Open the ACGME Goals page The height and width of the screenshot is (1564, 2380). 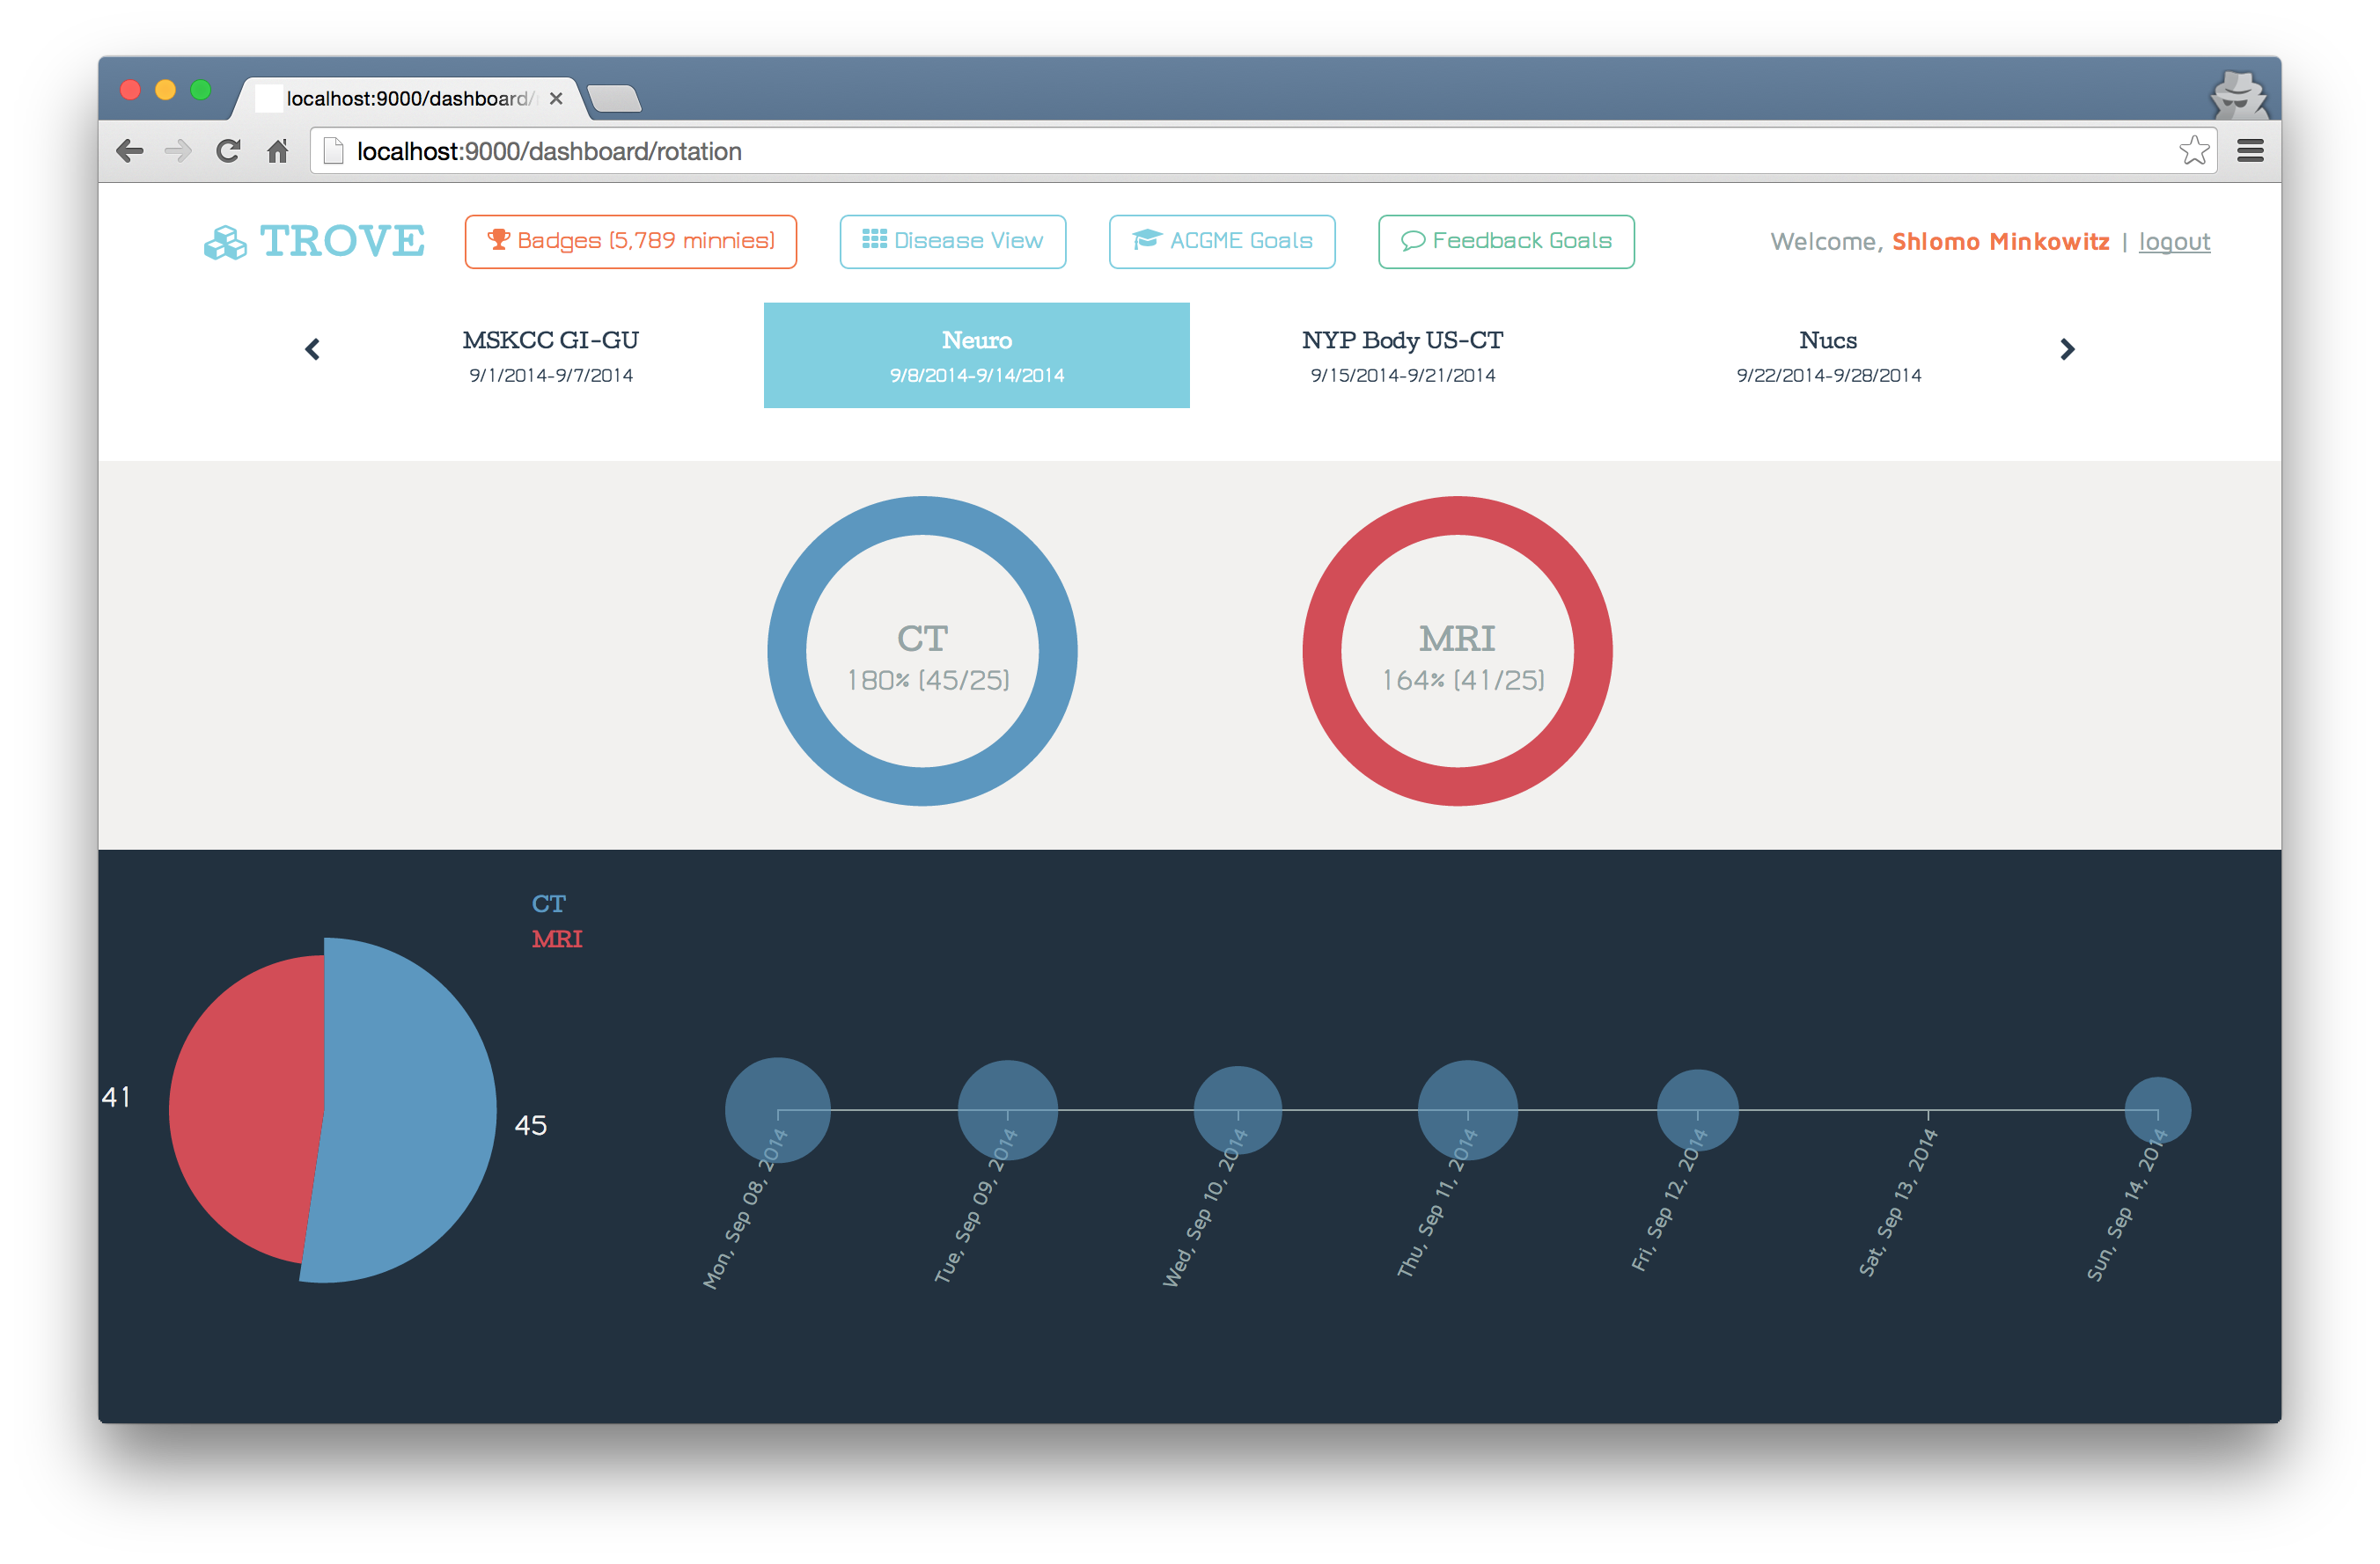(1221, 242)
